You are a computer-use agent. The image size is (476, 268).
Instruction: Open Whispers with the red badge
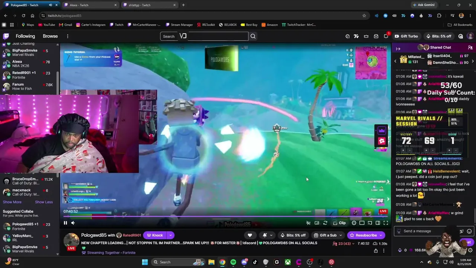point(386,36)
